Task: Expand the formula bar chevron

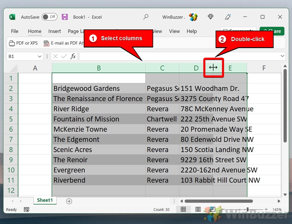Action: pyautogui.click(x=282, y=56)
